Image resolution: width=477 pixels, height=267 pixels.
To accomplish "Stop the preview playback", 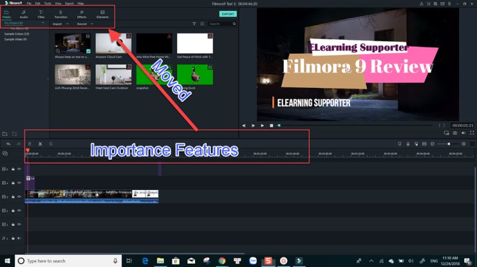I will coord(272,125).
